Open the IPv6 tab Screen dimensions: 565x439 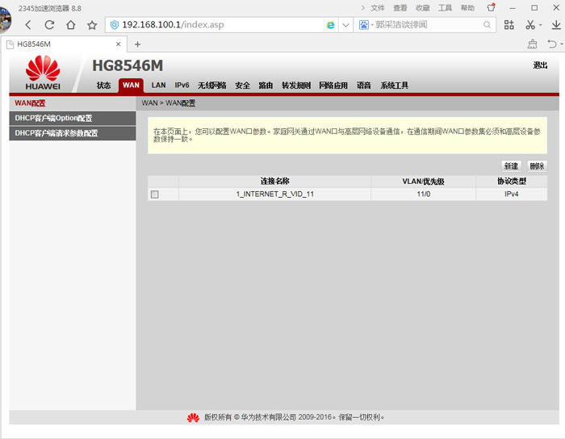tap(182, 86)
